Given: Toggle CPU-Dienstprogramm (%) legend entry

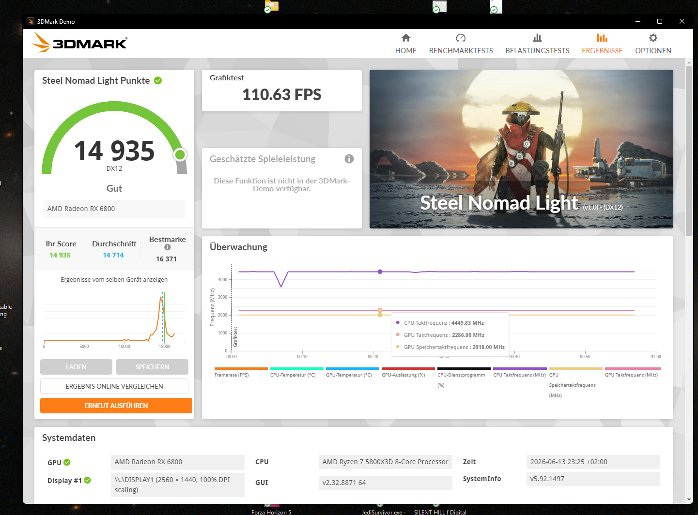Looking at the screenshot, I should click(x=464, y=378).
